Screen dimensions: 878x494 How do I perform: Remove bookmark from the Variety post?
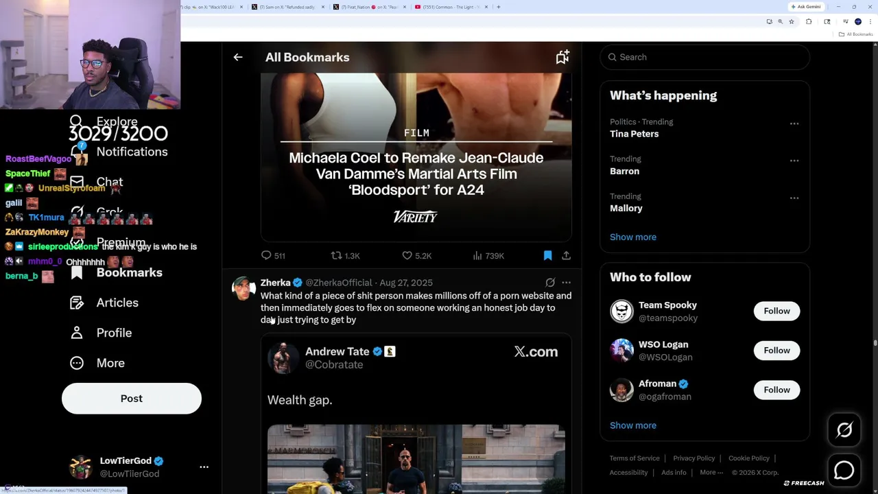[x=547, y=255]
